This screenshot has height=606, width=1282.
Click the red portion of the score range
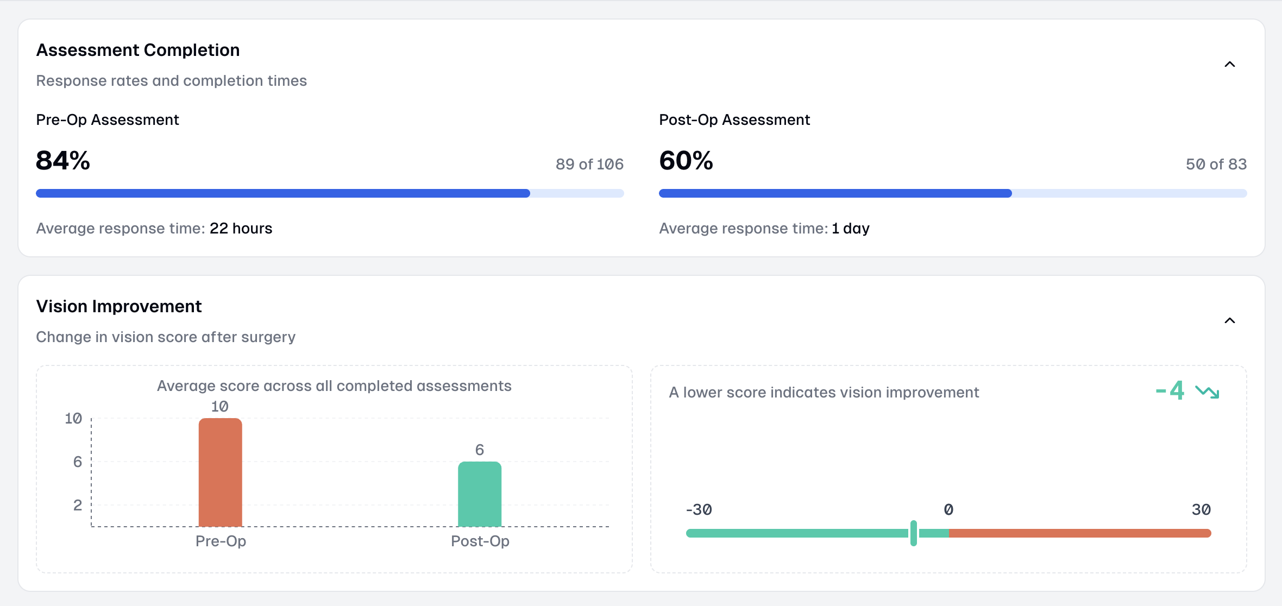(x=1080, y=533)
